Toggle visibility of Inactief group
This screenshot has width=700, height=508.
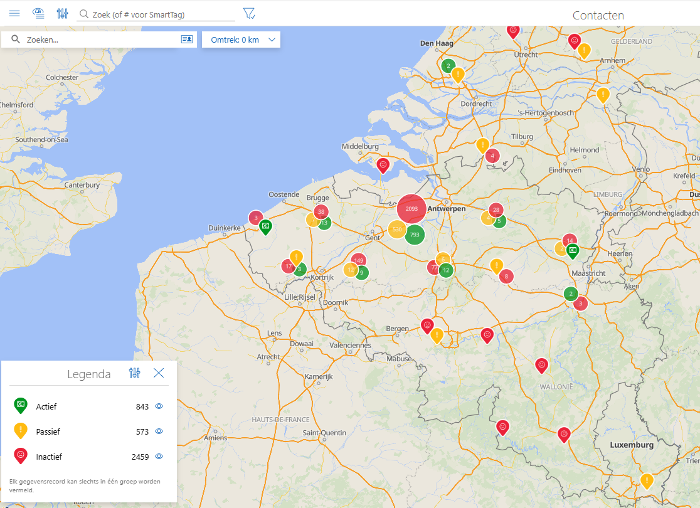pos(159,456)
